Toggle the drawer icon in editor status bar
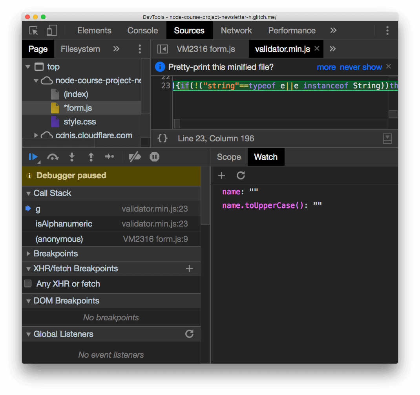Viewport: 420px width, 395px height. tap(387, 139)
